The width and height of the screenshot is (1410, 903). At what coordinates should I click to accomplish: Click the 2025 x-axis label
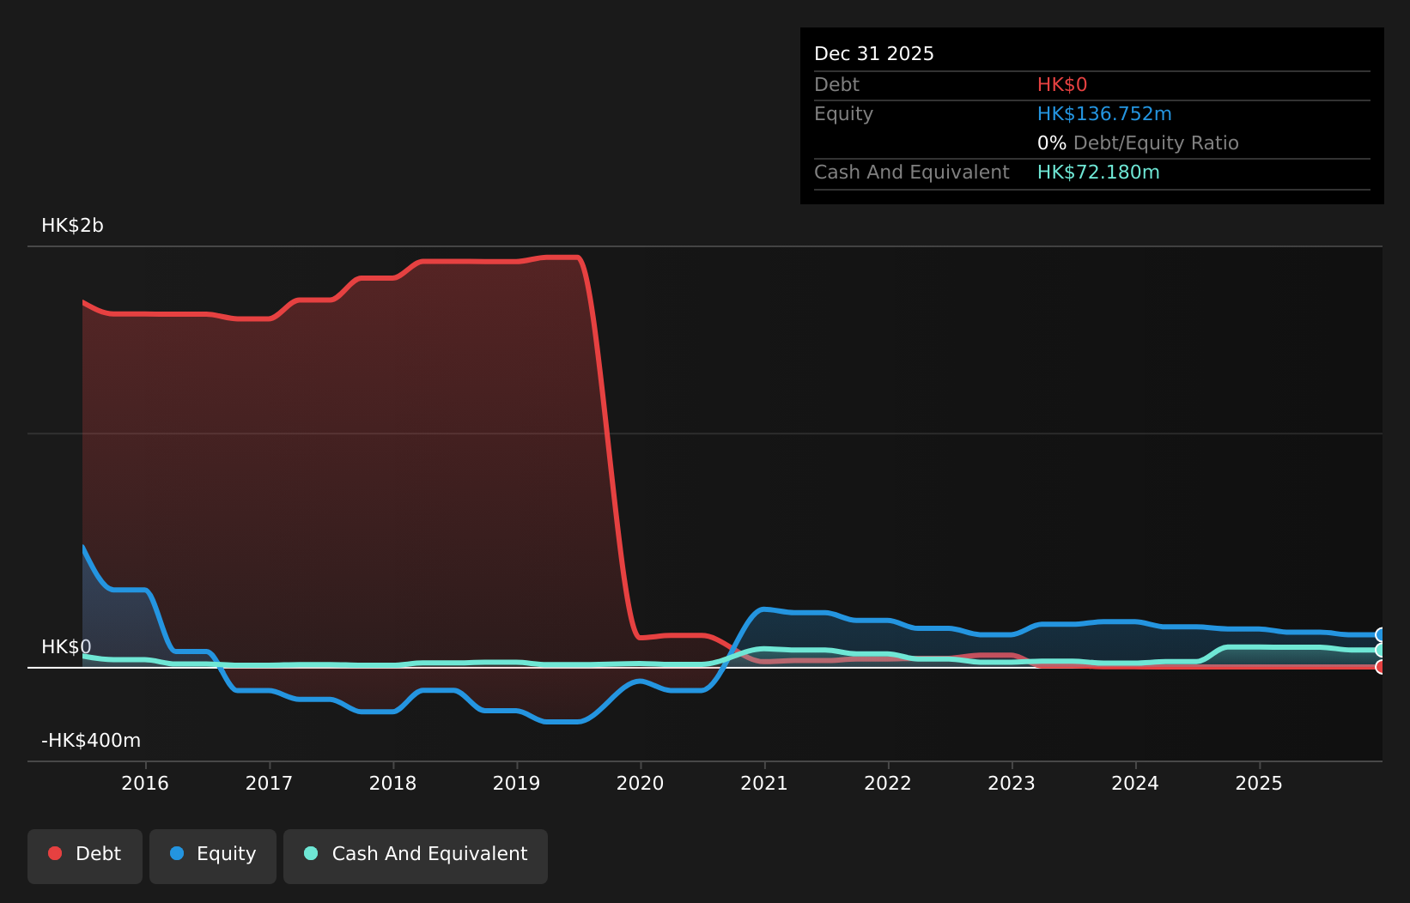(1259, 783)
